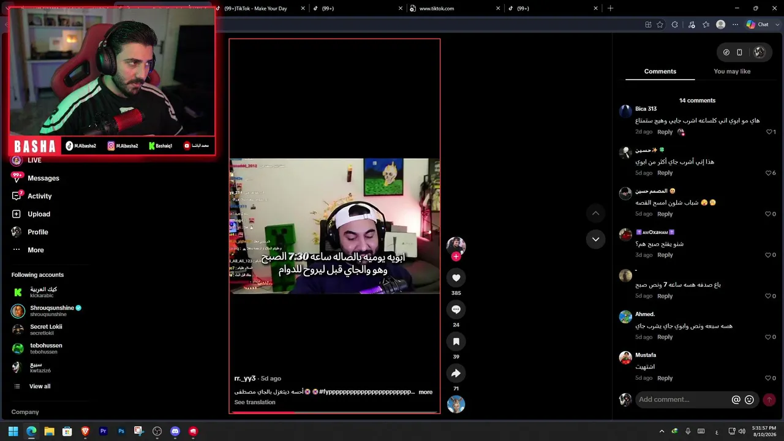
Task: Expand the Copilot Chat dropdown chevron
Action: pos(777,24)
